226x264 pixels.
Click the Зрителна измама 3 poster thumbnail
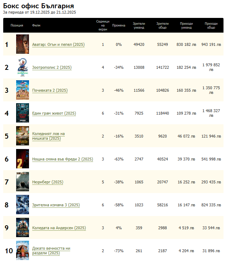click(x=22, y=205)
